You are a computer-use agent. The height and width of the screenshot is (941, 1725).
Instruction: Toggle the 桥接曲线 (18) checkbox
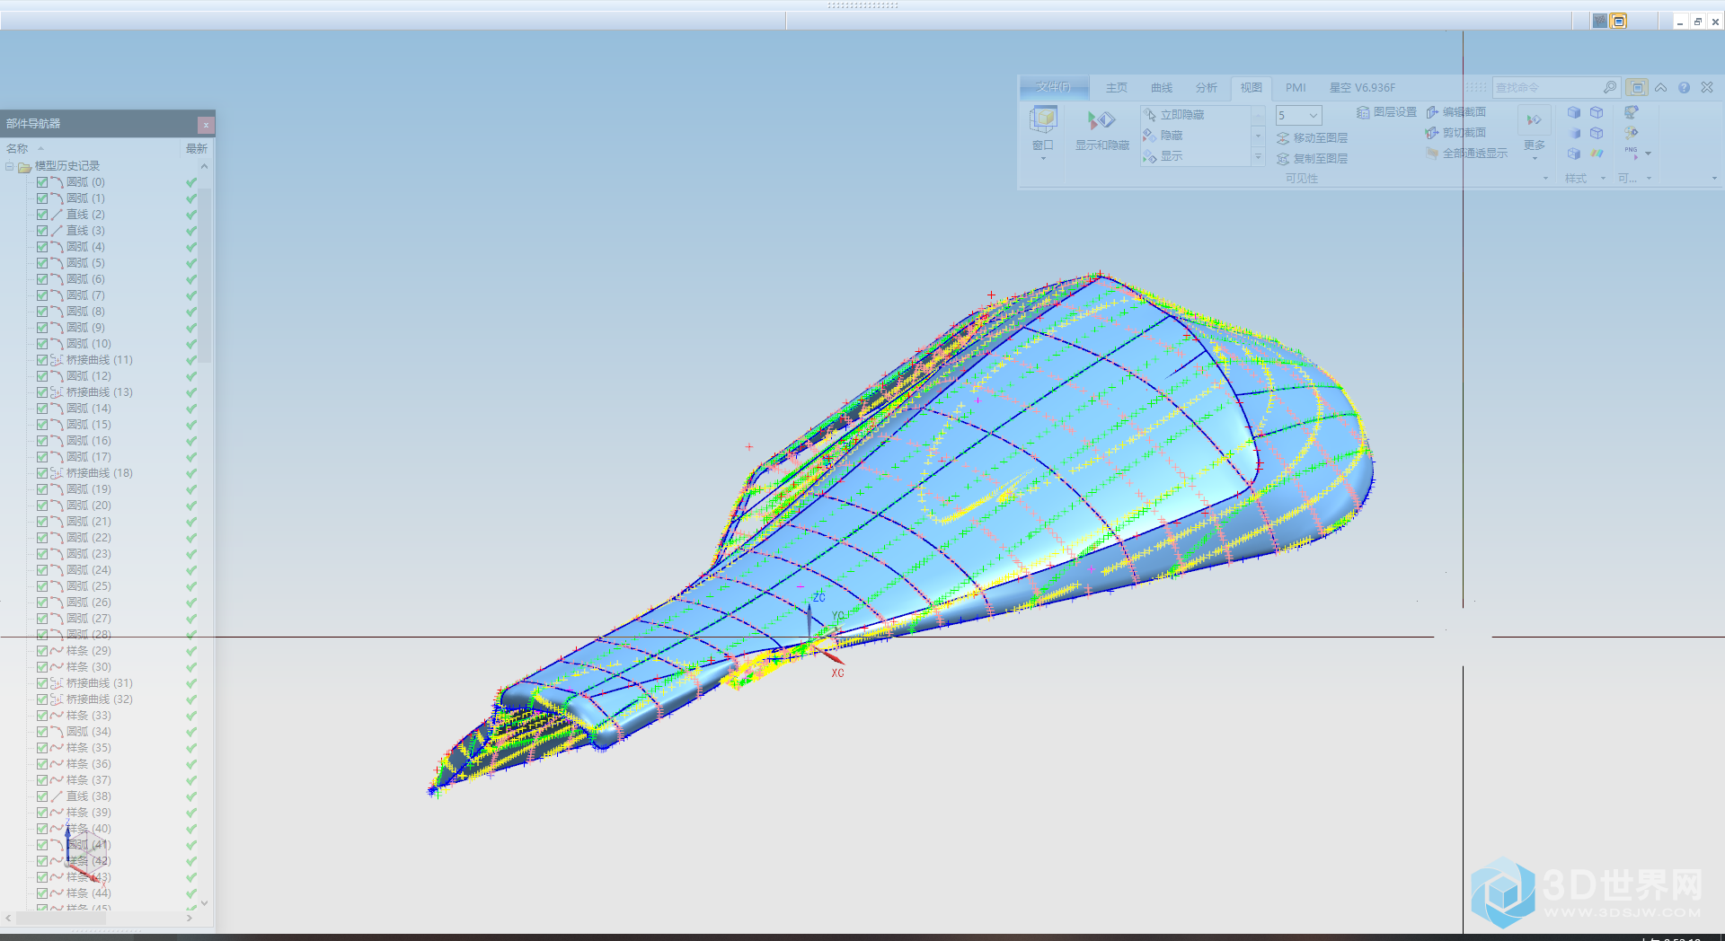(42, 473)
